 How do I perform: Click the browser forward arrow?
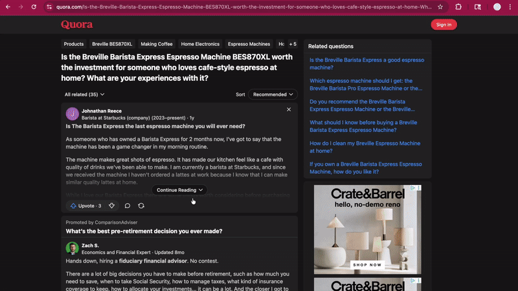21,7
